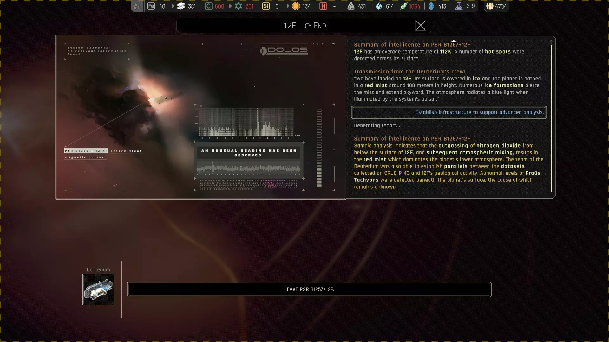
Task: Click the purple flask science icon
Action: [459, 6]
